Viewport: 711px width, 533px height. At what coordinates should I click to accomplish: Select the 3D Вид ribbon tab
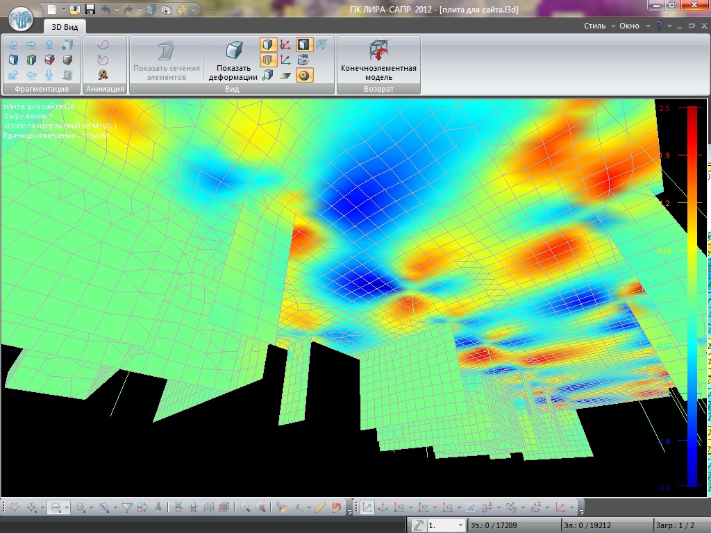(x=65, y=26)
